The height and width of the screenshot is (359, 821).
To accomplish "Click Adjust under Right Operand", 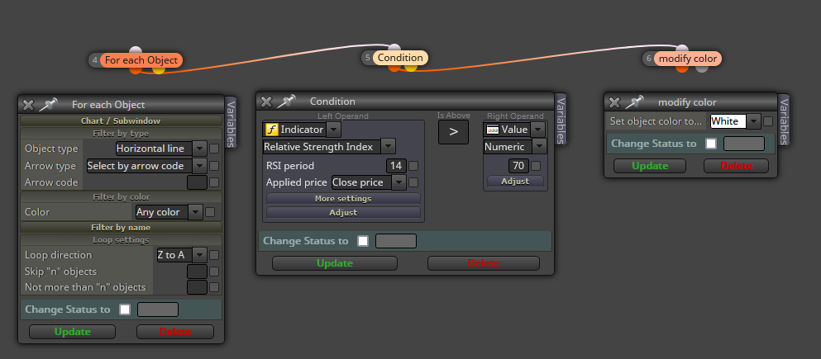I will click(x=515, y=182).
